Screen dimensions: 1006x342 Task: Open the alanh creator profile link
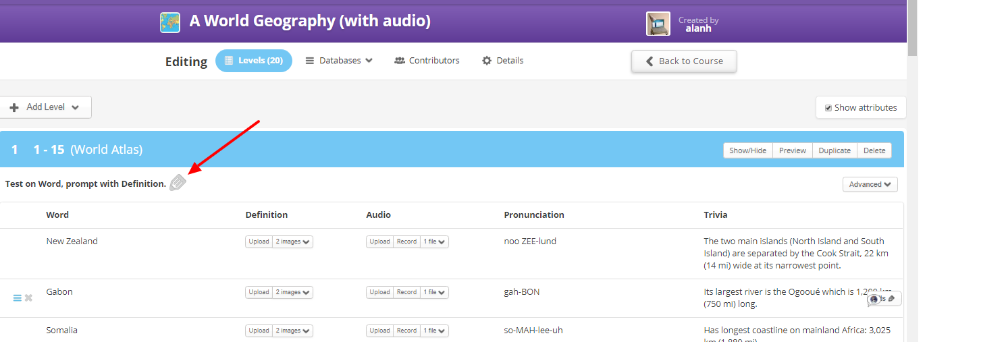coord(699,28)
